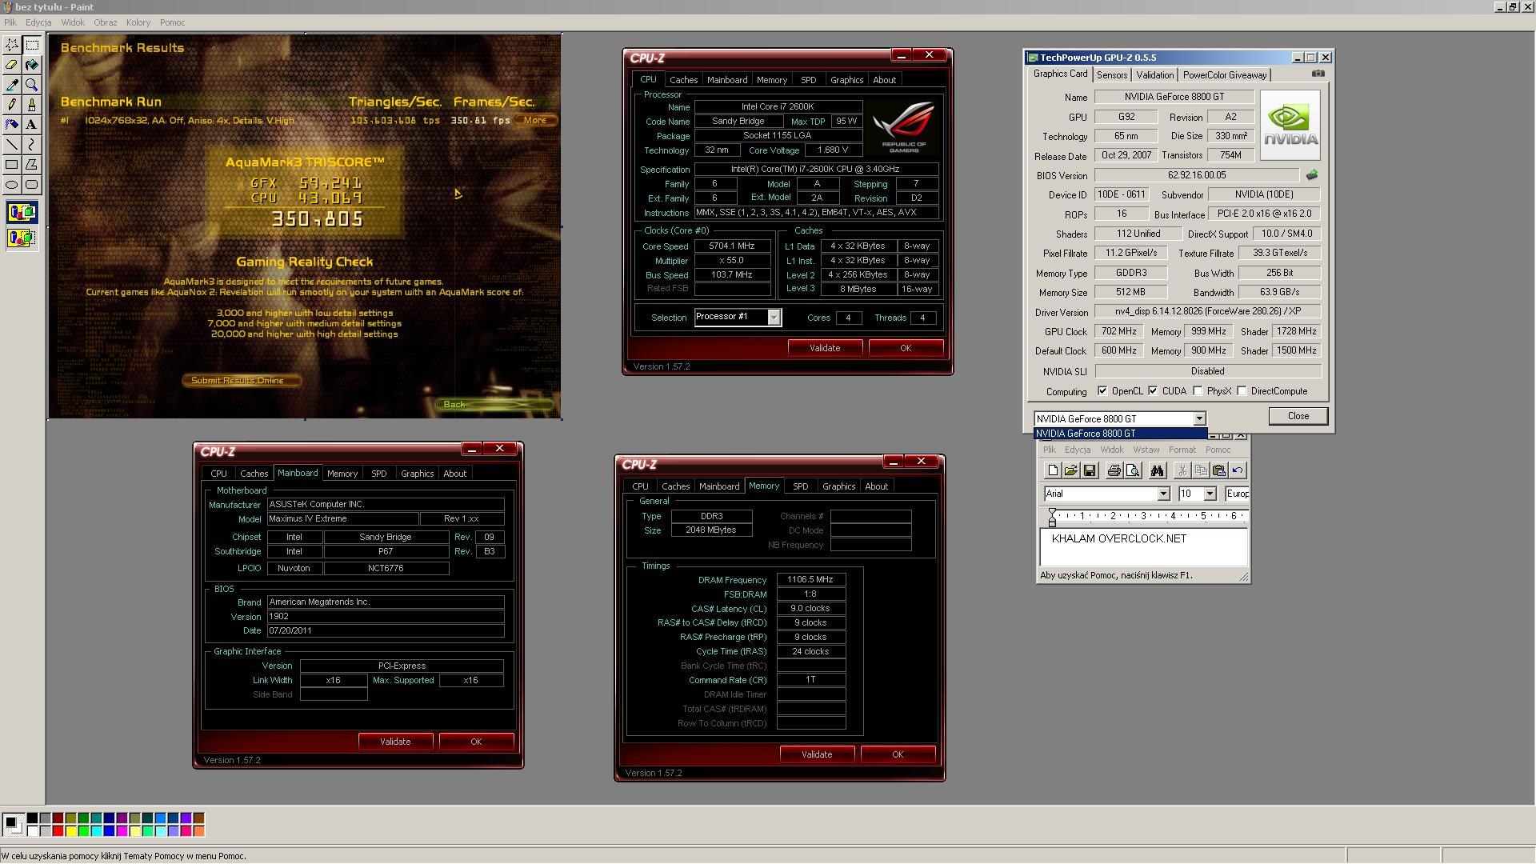The height and width of the screenshot is (864, 1536).
Task: Click the WordPad ruler indent marker
Action: pos(1052,518)
